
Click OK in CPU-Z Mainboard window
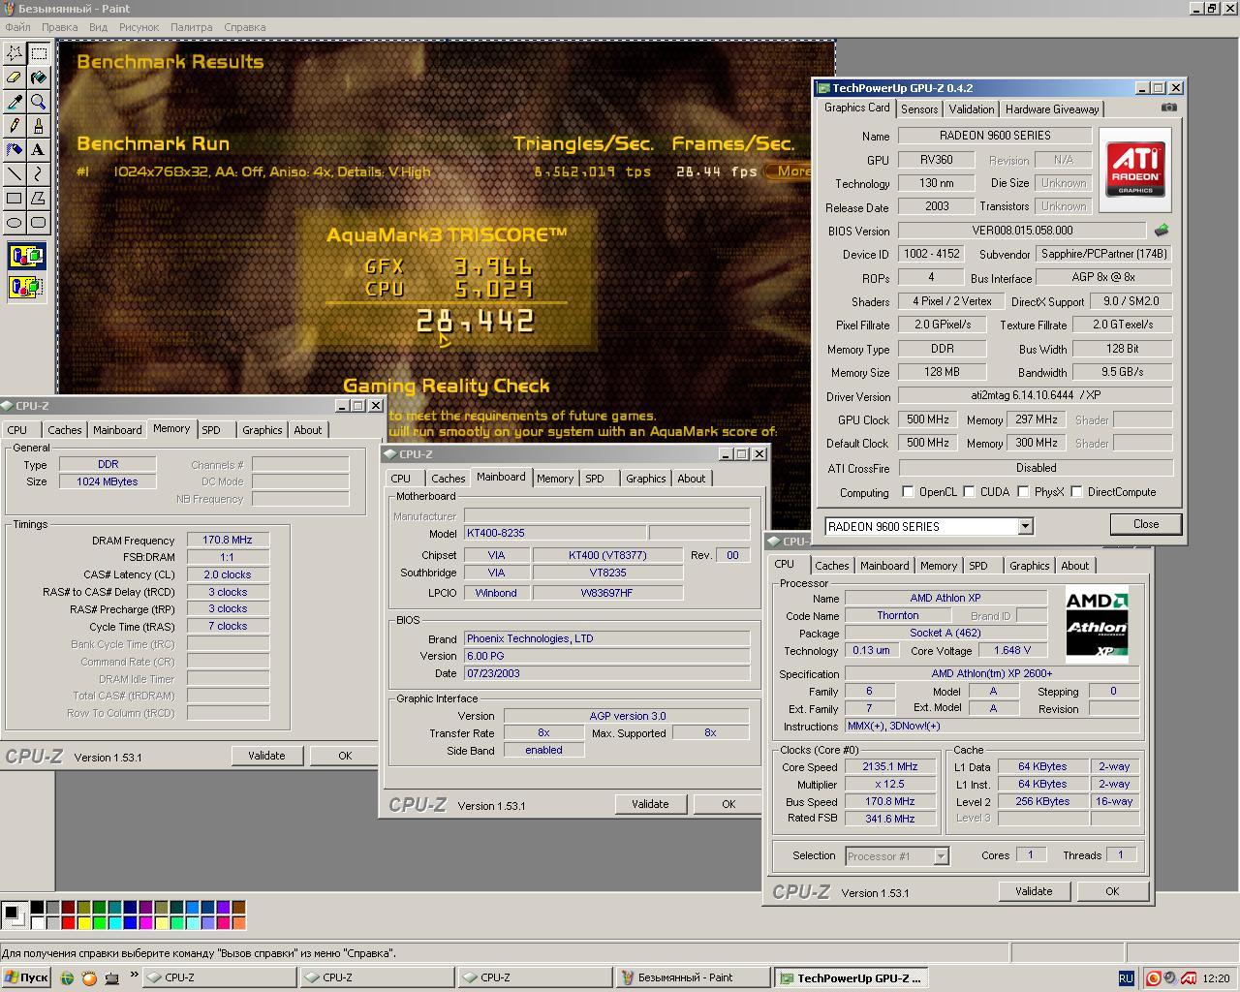point(728,804)
